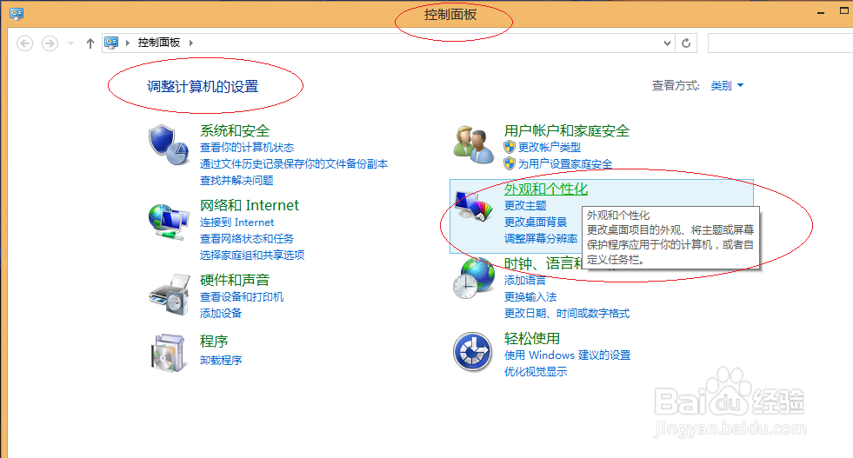Open the 用户帐户和家庭安全 category heading

(x=567, y=130)
